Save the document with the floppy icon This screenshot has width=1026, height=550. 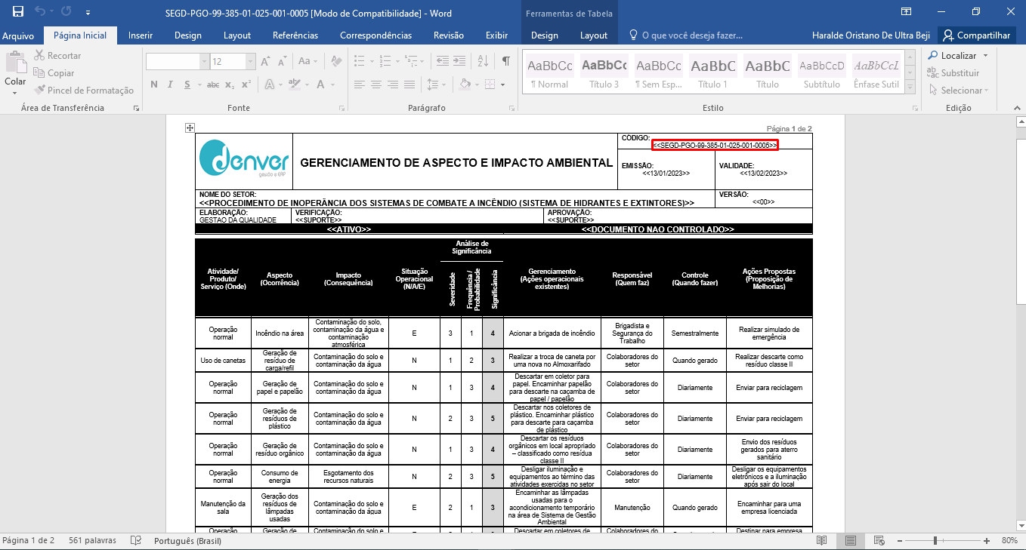pyautogui.click(x=18, y=12)
